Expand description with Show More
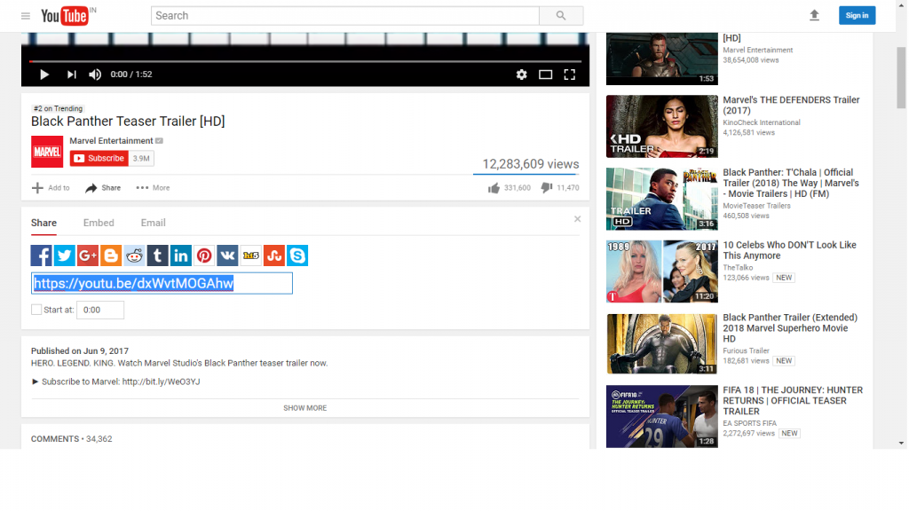The height and width of the screenshot is (511, 909). (x=304, y=408)
